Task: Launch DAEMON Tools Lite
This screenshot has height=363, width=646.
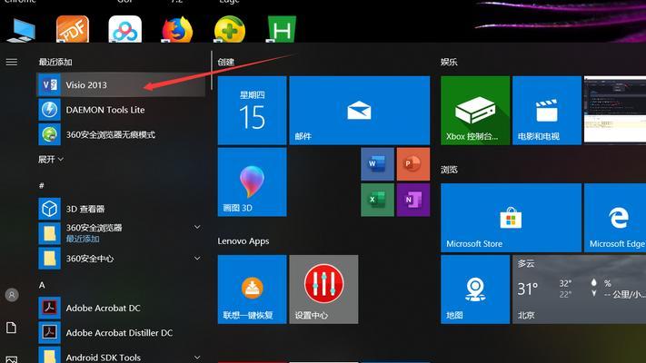Action: pos(121,110)
